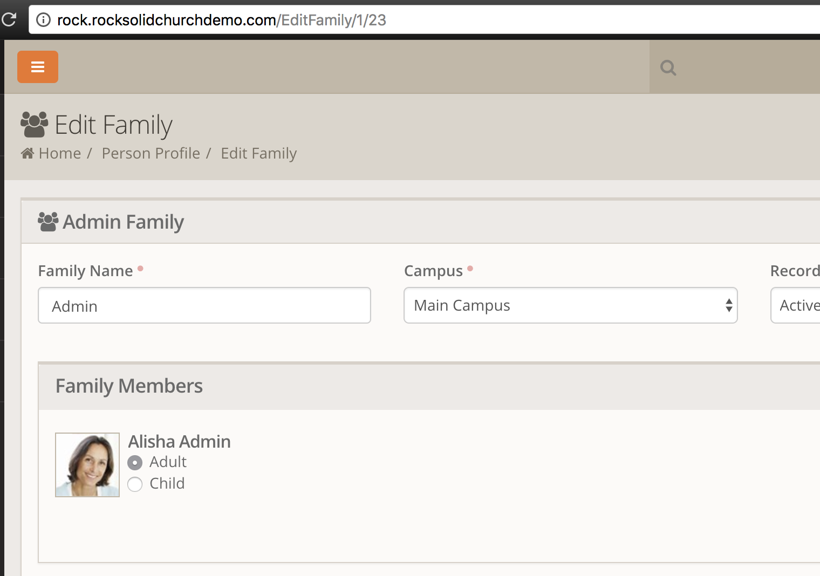Click Alisha Admin's profile photo
The image size is (820, 576).
click(x=87, y=464)
